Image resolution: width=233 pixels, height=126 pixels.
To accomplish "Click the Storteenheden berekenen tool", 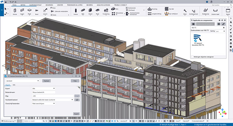I will pos(133,14).
